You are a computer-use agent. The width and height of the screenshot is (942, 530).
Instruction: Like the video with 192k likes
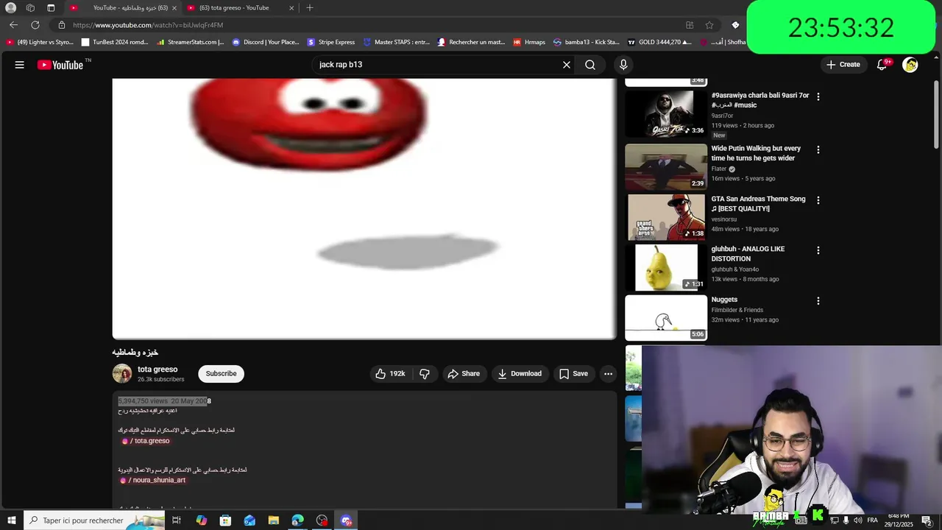click(390, 374)
